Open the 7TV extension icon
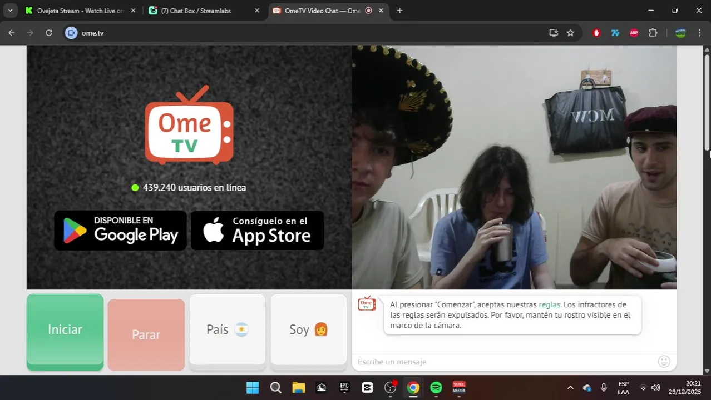This screenshot has height=400, width=711. [615, 33]
